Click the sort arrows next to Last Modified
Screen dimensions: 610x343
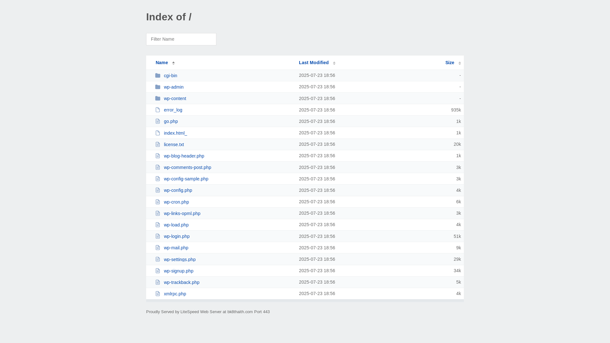pos(334,63)
